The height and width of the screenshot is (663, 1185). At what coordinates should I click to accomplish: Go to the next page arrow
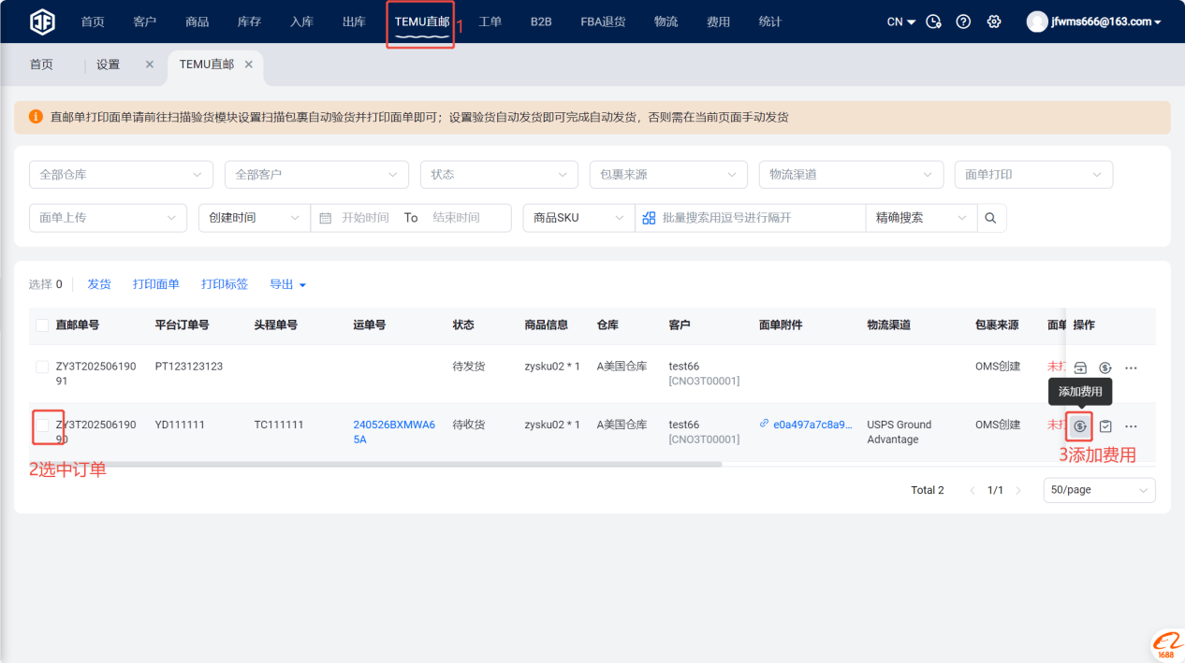(1018, 491)
